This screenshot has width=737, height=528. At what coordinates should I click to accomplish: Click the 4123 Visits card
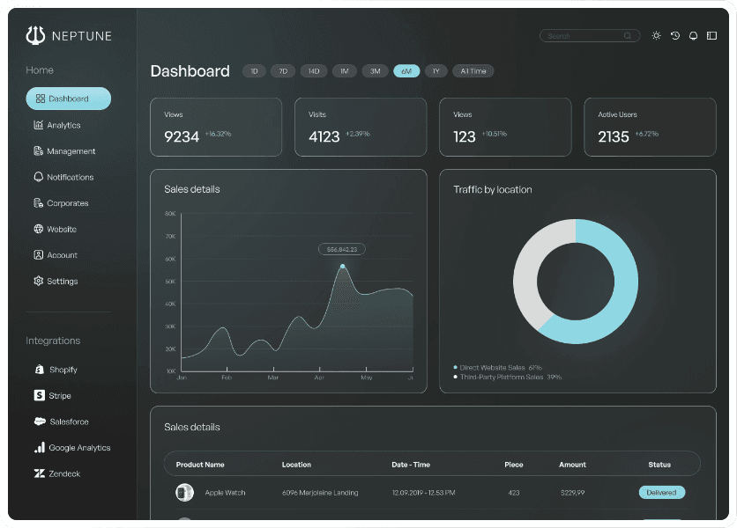coord(361,127)
